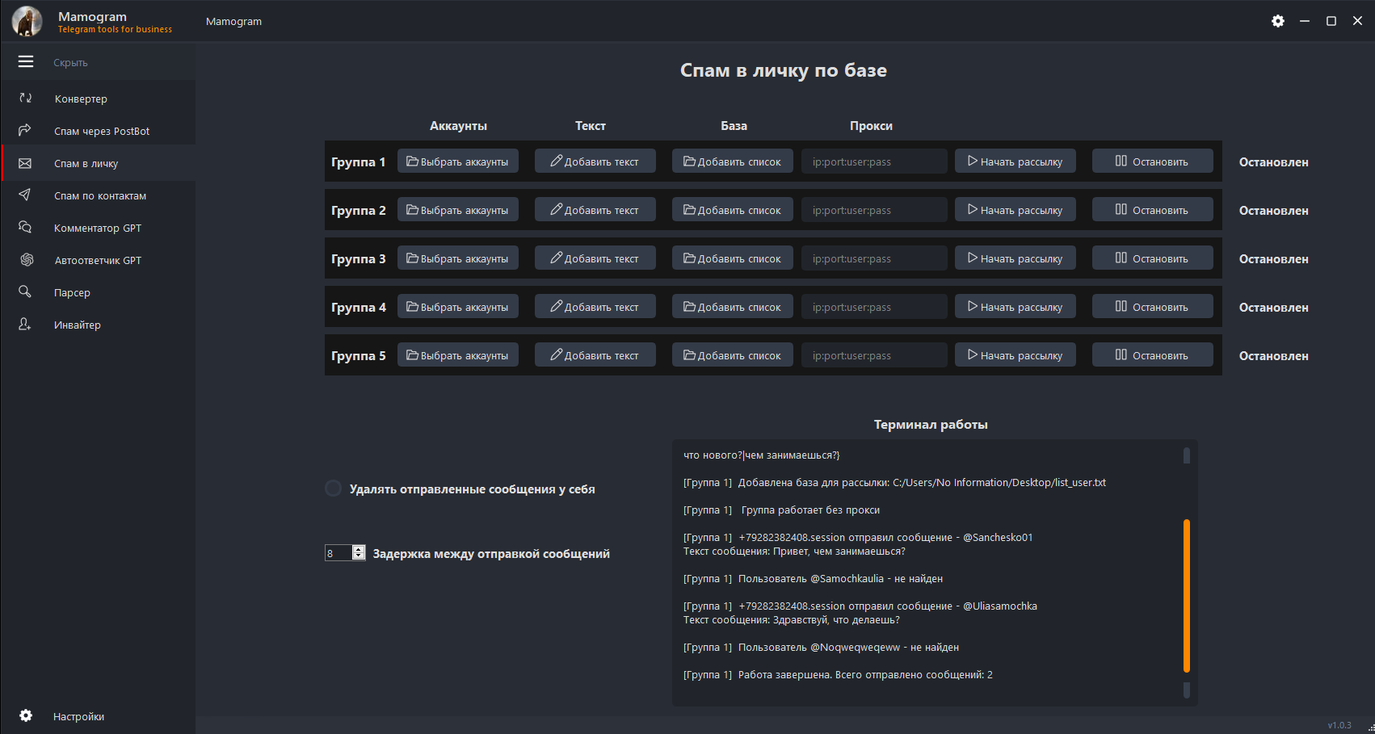Image resolution: width=1375 pixels, height=734 pixels.
Task: Focus the Group 5 proxy input field
Action: pyautogui.click(x=873, y=355)
